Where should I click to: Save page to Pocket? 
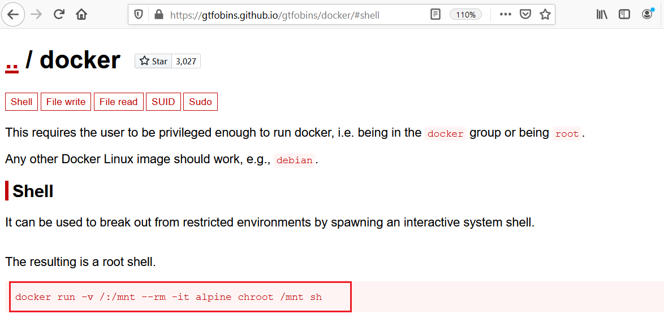(x=525, y=15)
